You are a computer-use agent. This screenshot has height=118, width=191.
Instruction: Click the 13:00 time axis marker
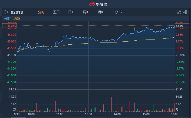tap(88, 114)
